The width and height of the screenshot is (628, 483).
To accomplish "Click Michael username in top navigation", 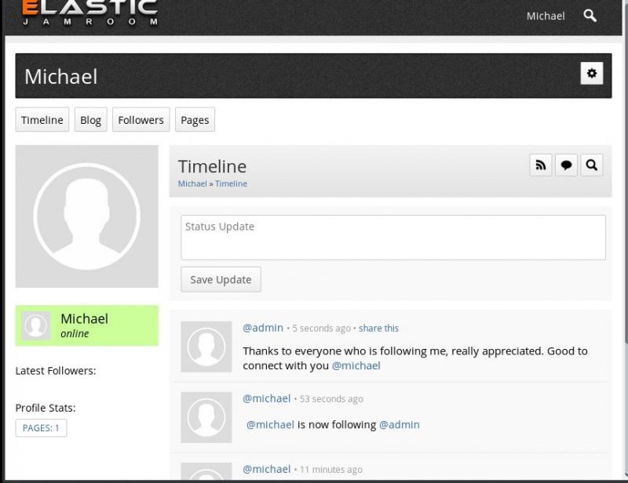I will tap(546, 16).
